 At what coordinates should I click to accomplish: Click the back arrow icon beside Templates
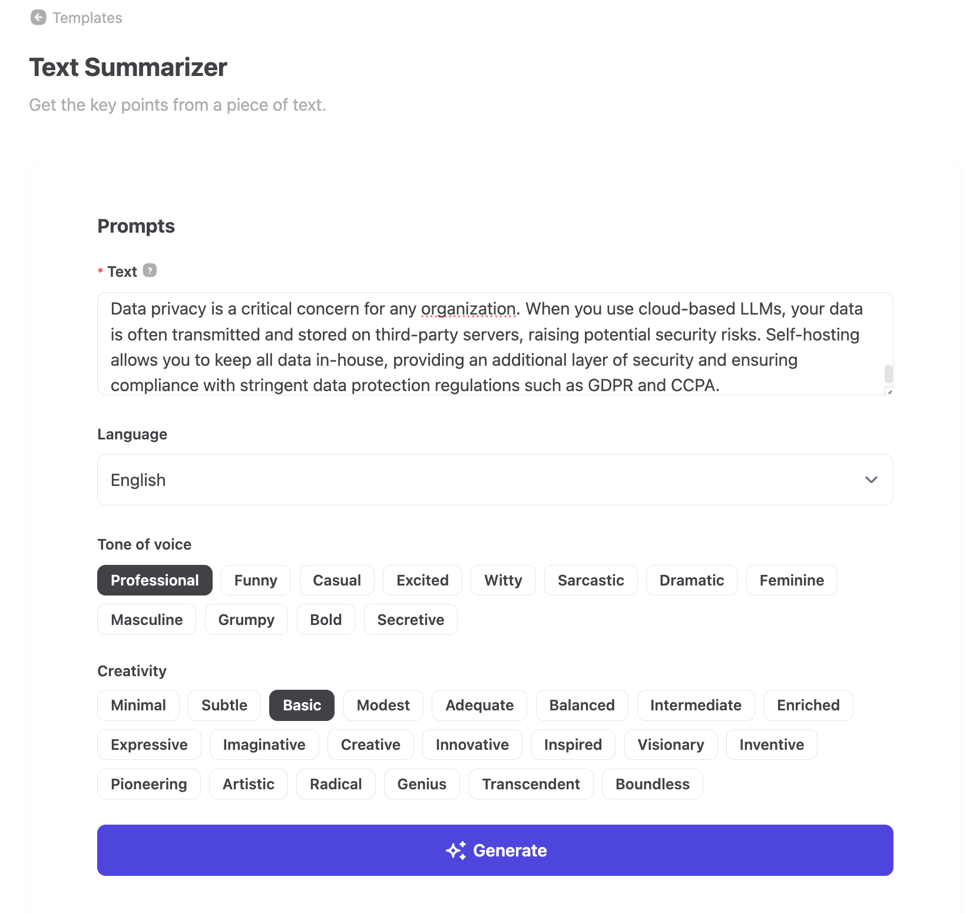click(38, 18)
